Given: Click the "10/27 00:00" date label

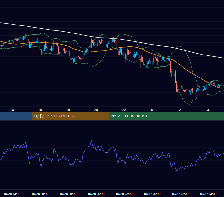Looking at the screenshot, I should (152, 194).
